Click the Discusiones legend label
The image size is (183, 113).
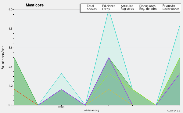tap(147, 6)
